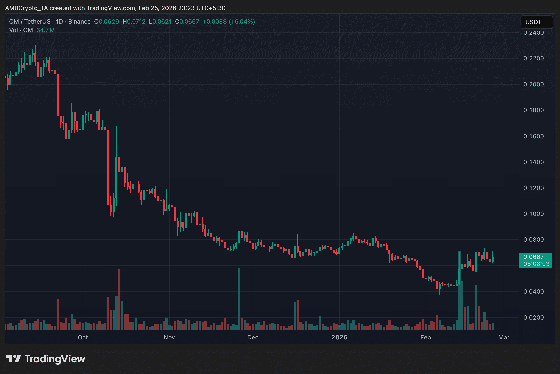560x374 pixels.
Task: Click the Mar label on the time axis
Action: coord(504,337)
